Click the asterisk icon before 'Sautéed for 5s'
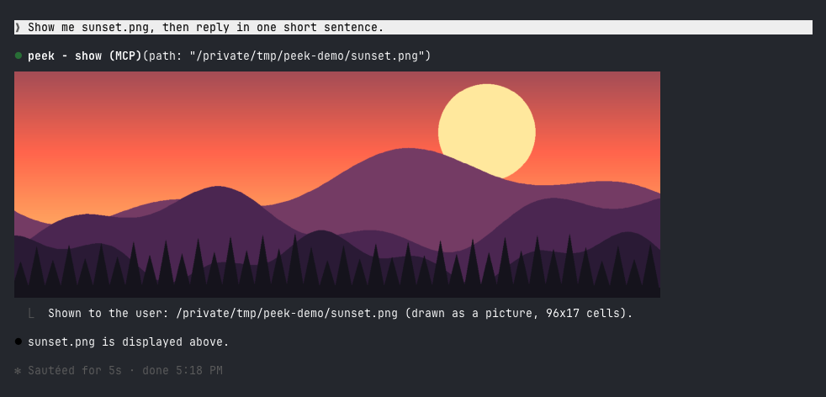This screenshot has height=397, width=826. (18, 371)
